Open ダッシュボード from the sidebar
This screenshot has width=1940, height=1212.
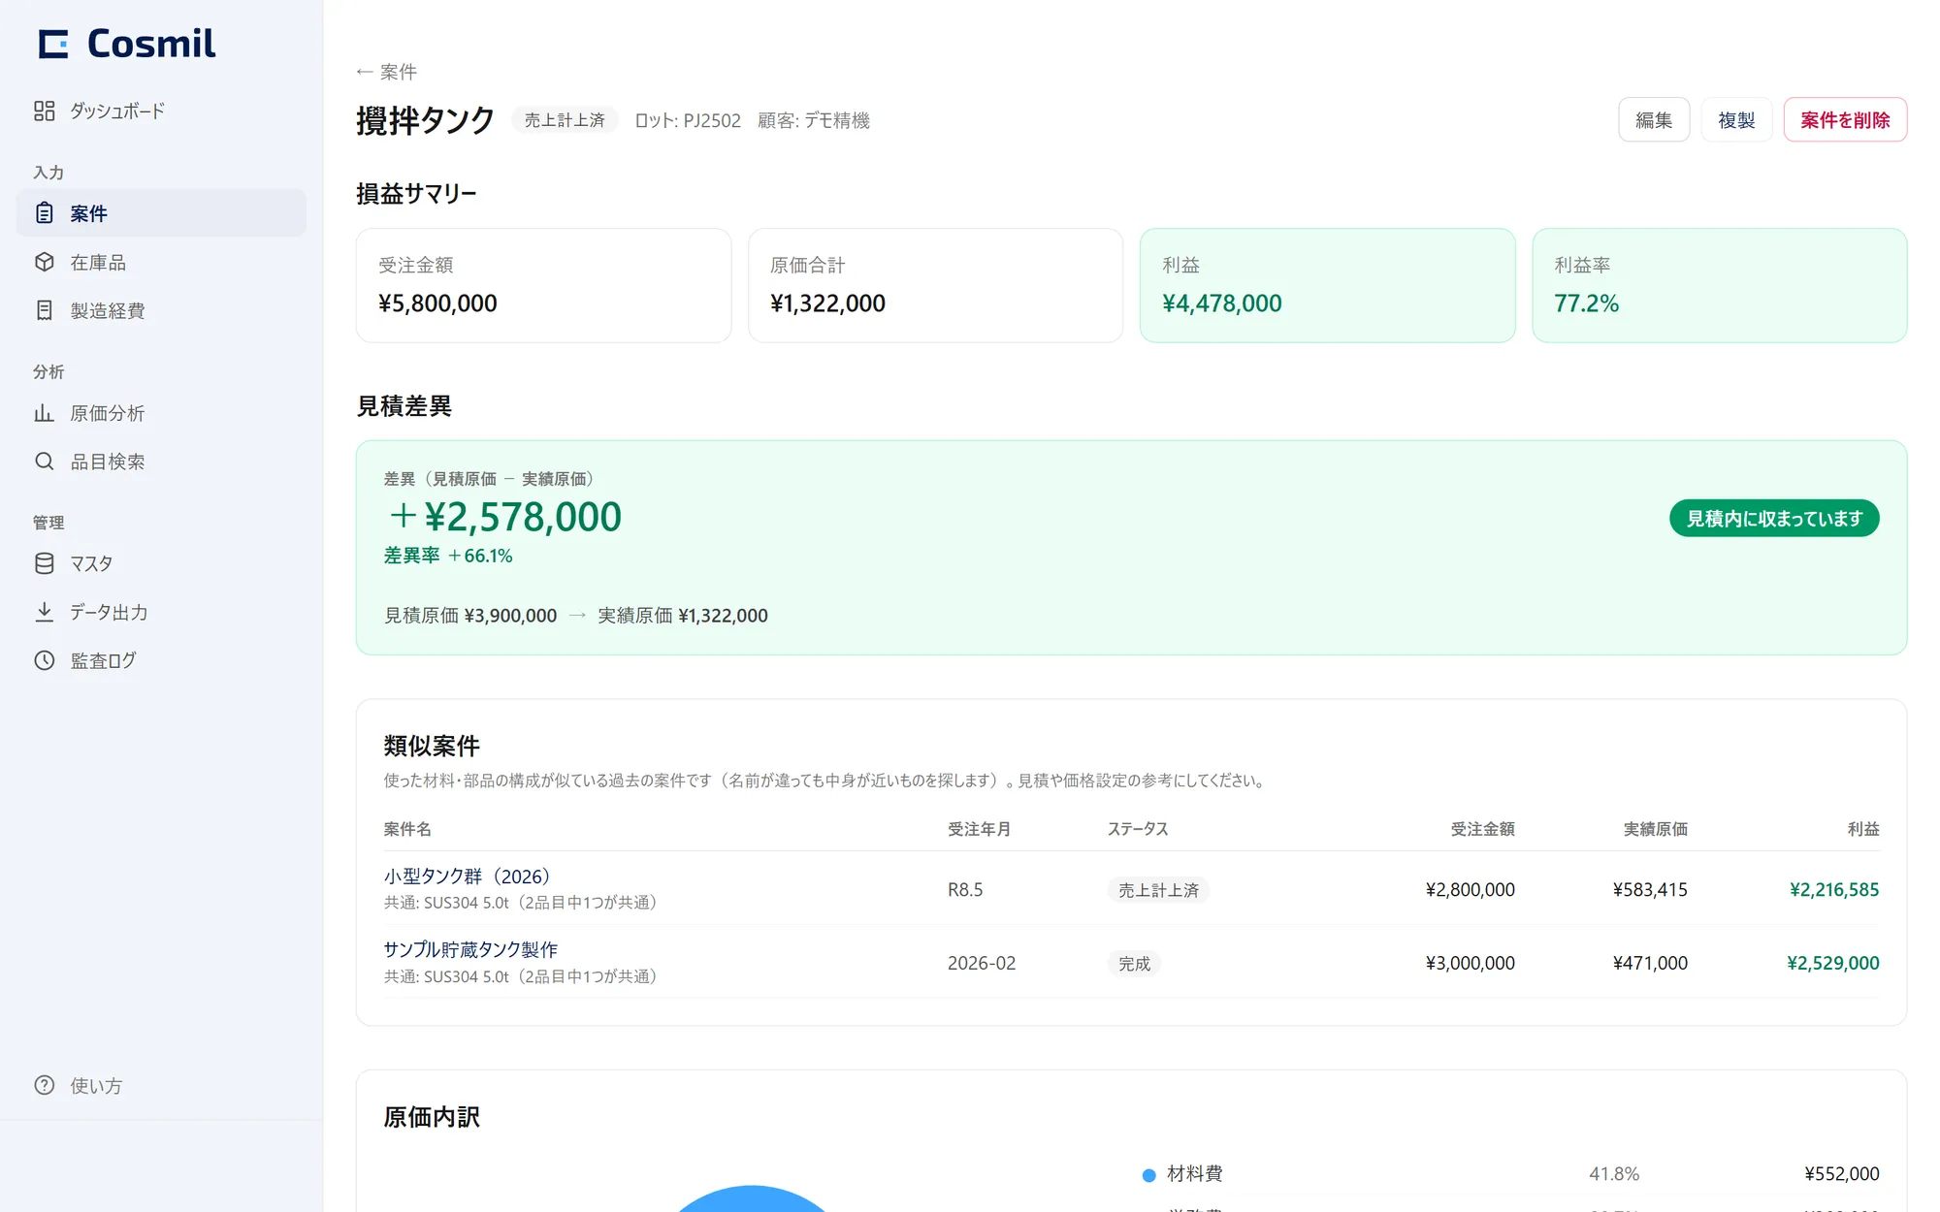point(161,111)
